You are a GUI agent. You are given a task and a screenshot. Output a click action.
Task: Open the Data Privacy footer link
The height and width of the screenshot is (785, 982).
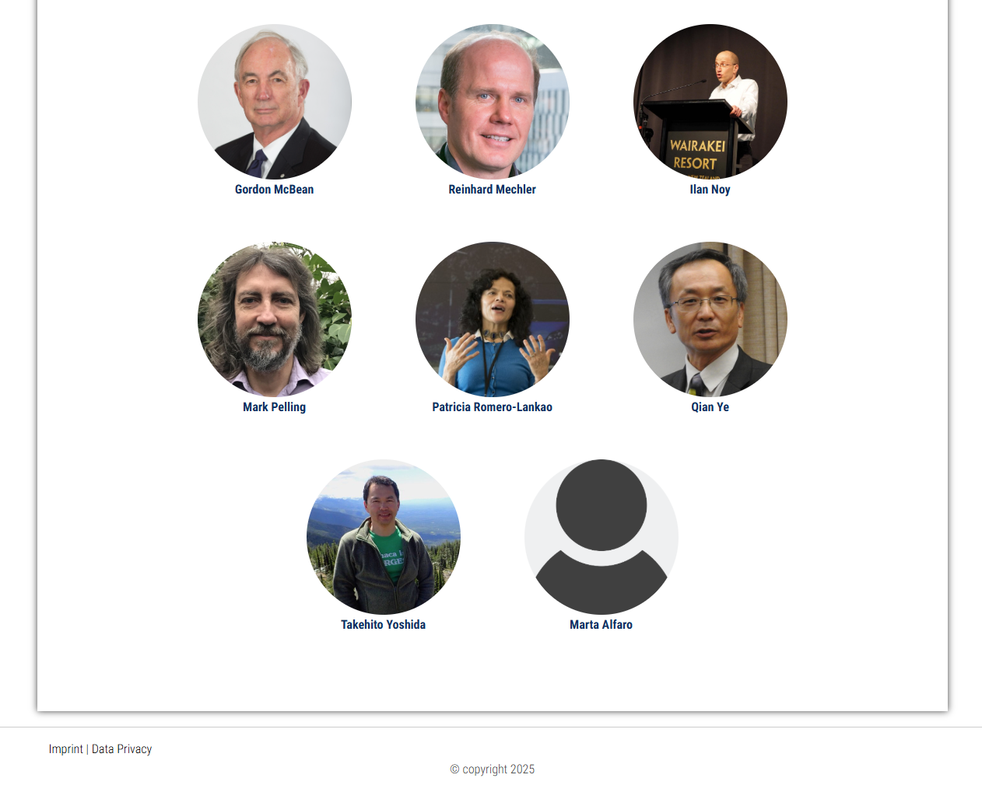122,749
